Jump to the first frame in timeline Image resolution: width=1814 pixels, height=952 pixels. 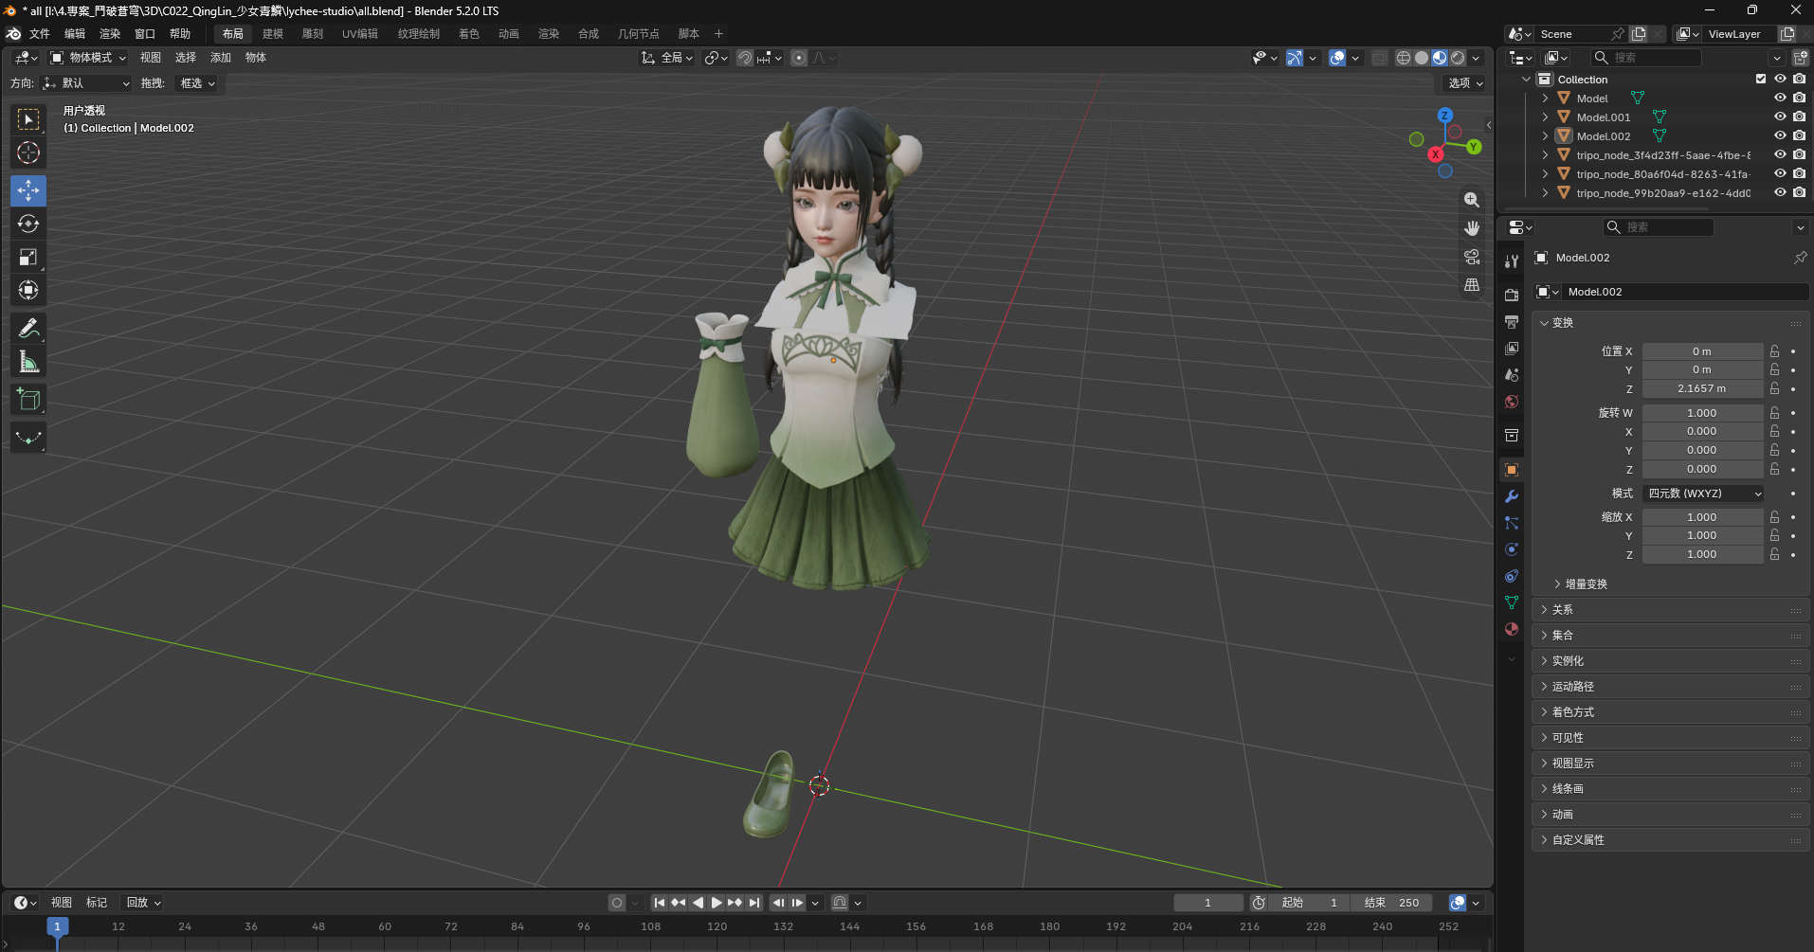coord(660,903)
